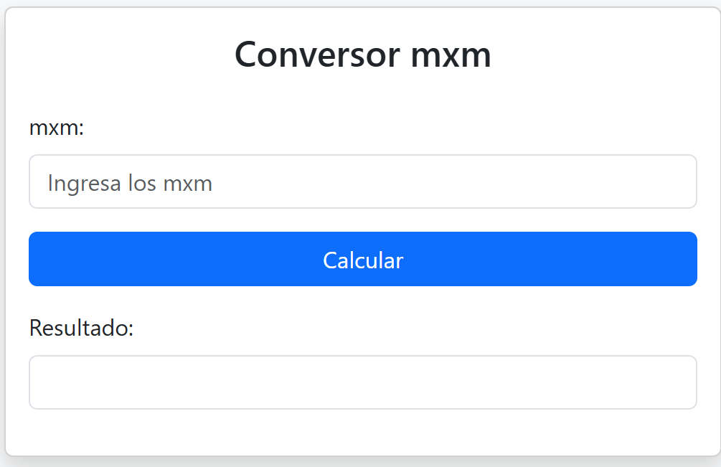Place cursor in the mxm entry box
721x467 pixels.
pyautogui.click(x=363, y=181)
